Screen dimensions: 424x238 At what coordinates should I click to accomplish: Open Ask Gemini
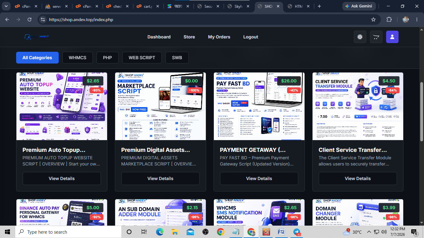tap(359, 6)
